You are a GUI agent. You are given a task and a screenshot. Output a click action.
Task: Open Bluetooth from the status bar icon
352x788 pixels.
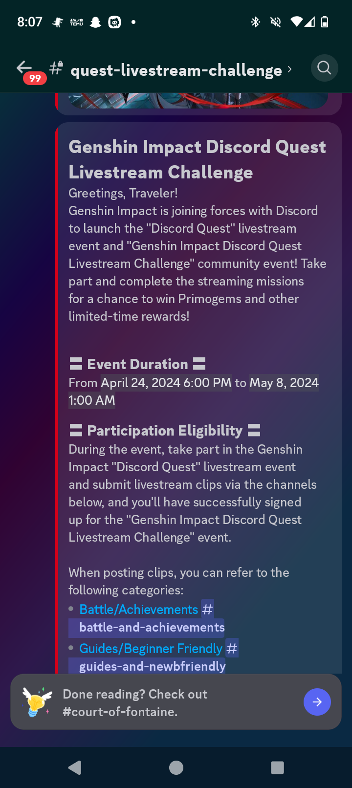click(x=255, y=22)
